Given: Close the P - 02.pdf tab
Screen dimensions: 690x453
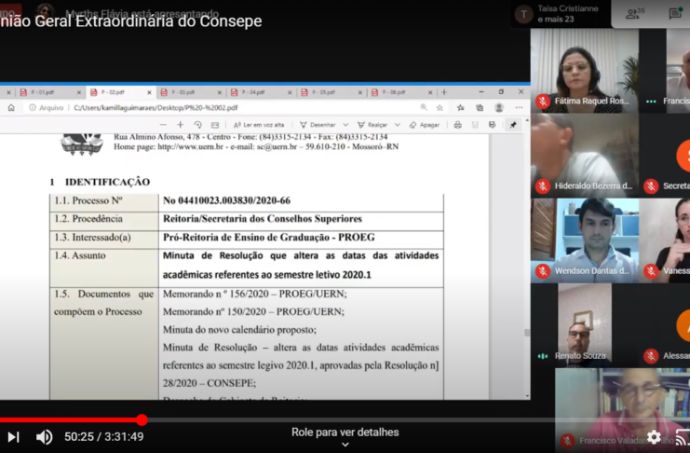Looking at the screenshot, I should point(149,92).
